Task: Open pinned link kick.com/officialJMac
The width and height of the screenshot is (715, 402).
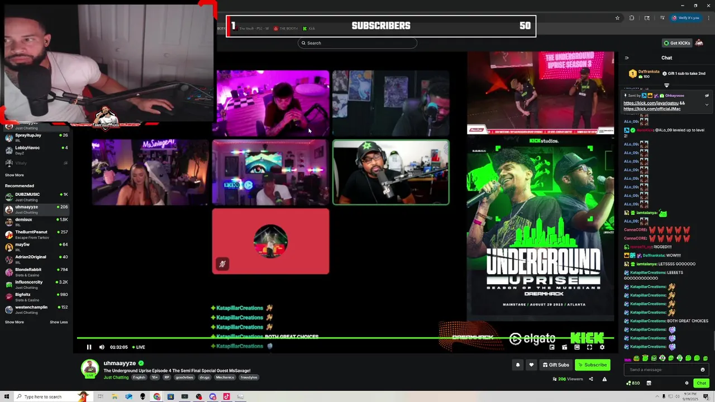Action: pyautogui.click(x=652, y=109)
